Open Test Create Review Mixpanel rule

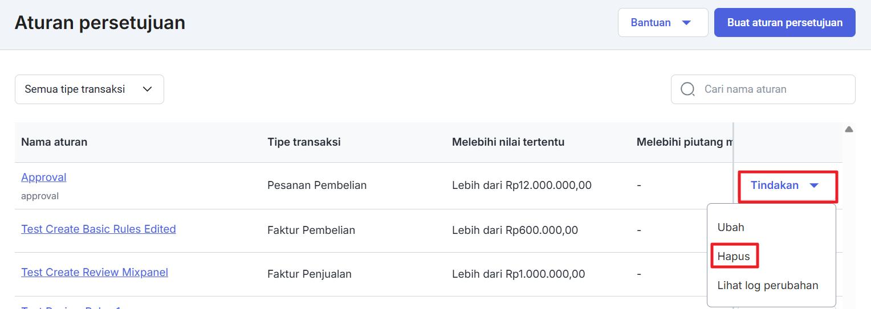click(x=95, y=272)
